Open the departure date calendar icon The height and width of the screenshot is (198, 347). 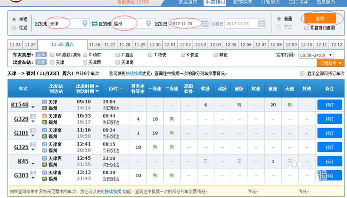point(205,23)
